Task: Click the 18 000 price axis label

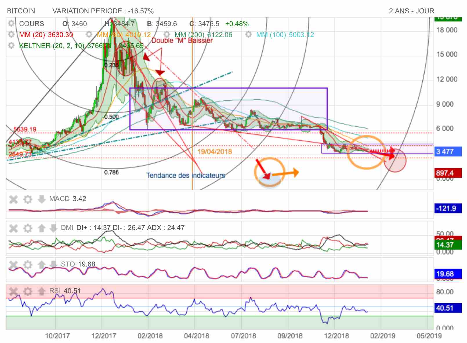Action: (x=447, y=30)
